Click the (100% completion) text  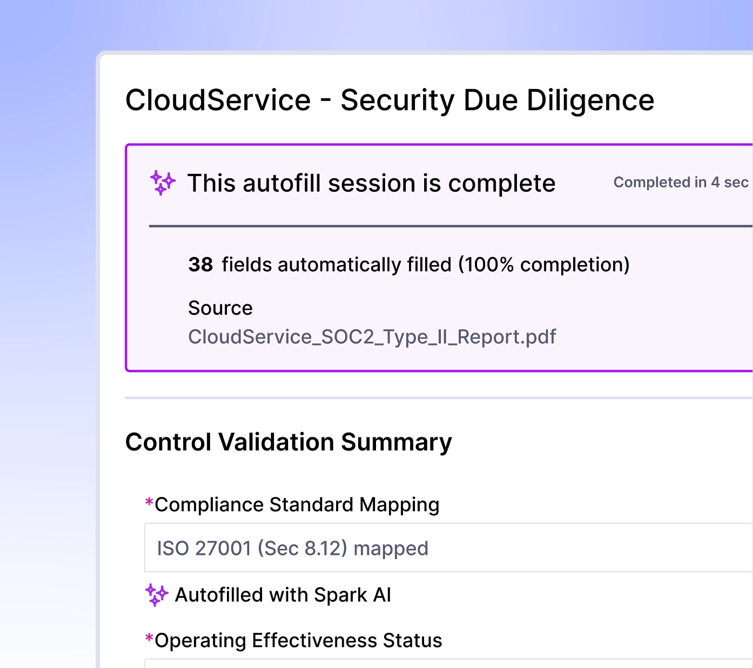pyautogui.click(x=543, y=265)
